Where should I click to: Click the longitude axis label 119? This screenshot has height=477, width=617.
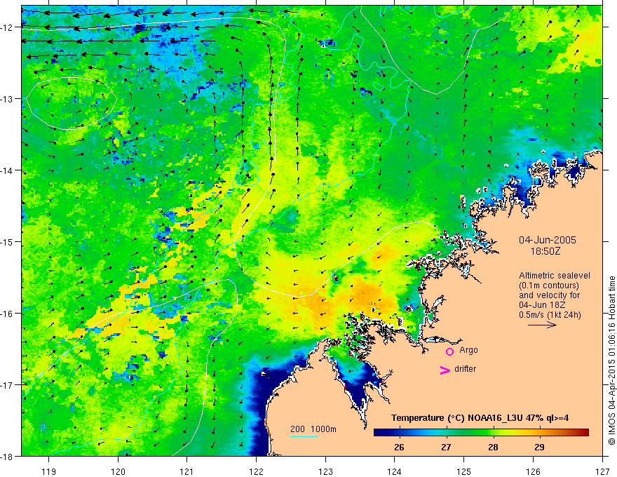[49, 471]
